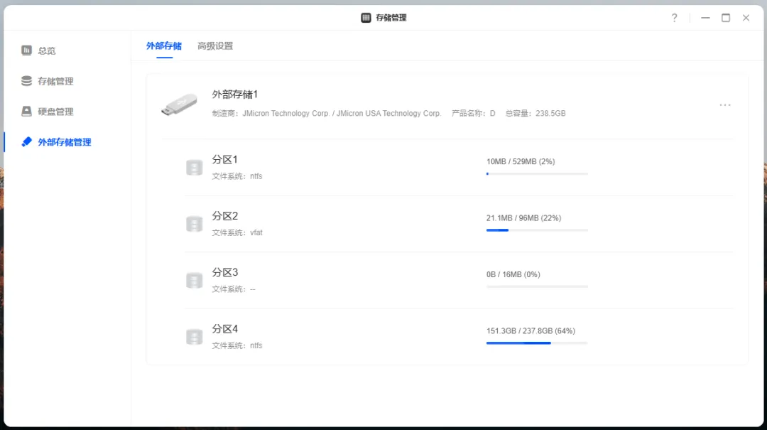This screenshot has width=767, height=430.
Task: Click the 分区4 usage progress bar
Action: coord(537,343)
